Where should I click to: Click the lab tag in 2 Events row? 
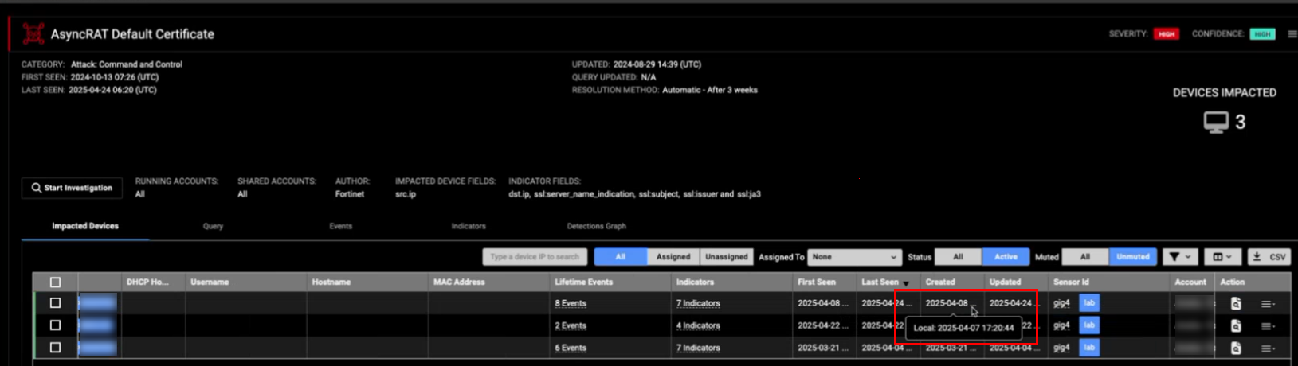click(x=1089, y=325)
